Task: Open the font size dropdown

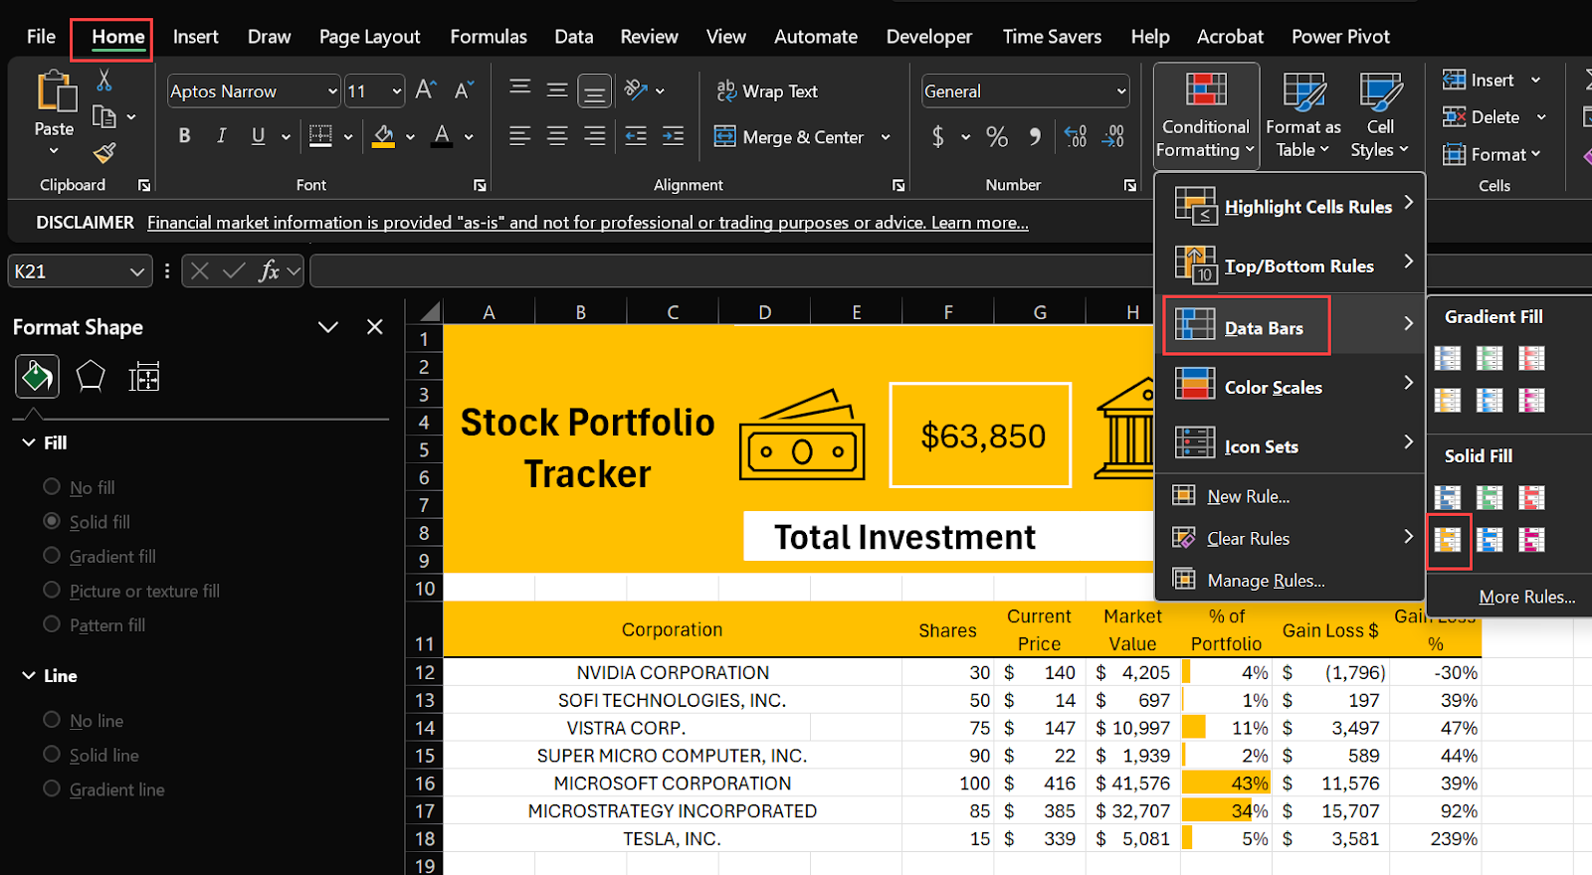Action: click(396, 91)
